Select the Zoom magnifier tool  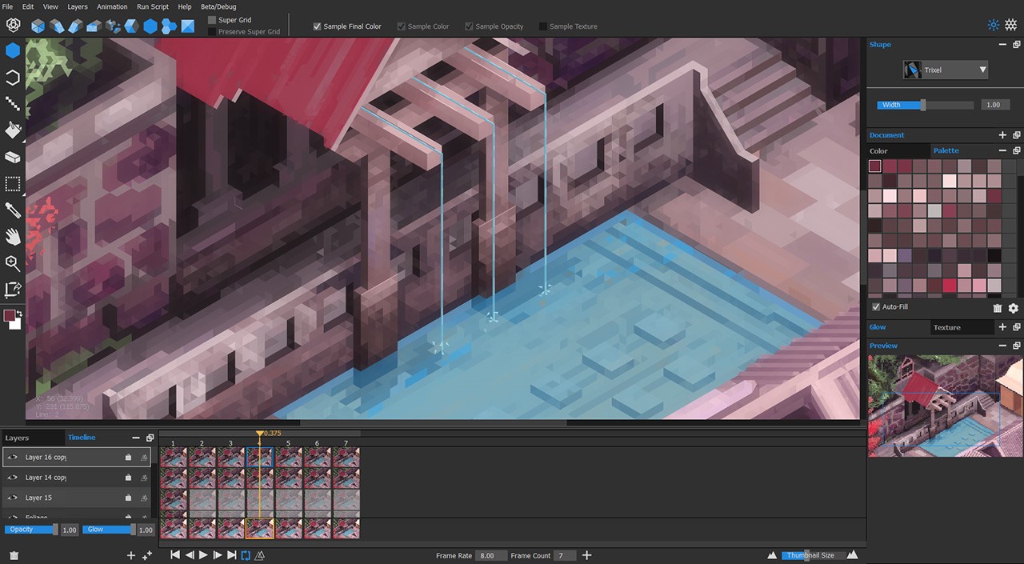coord(13,262)
